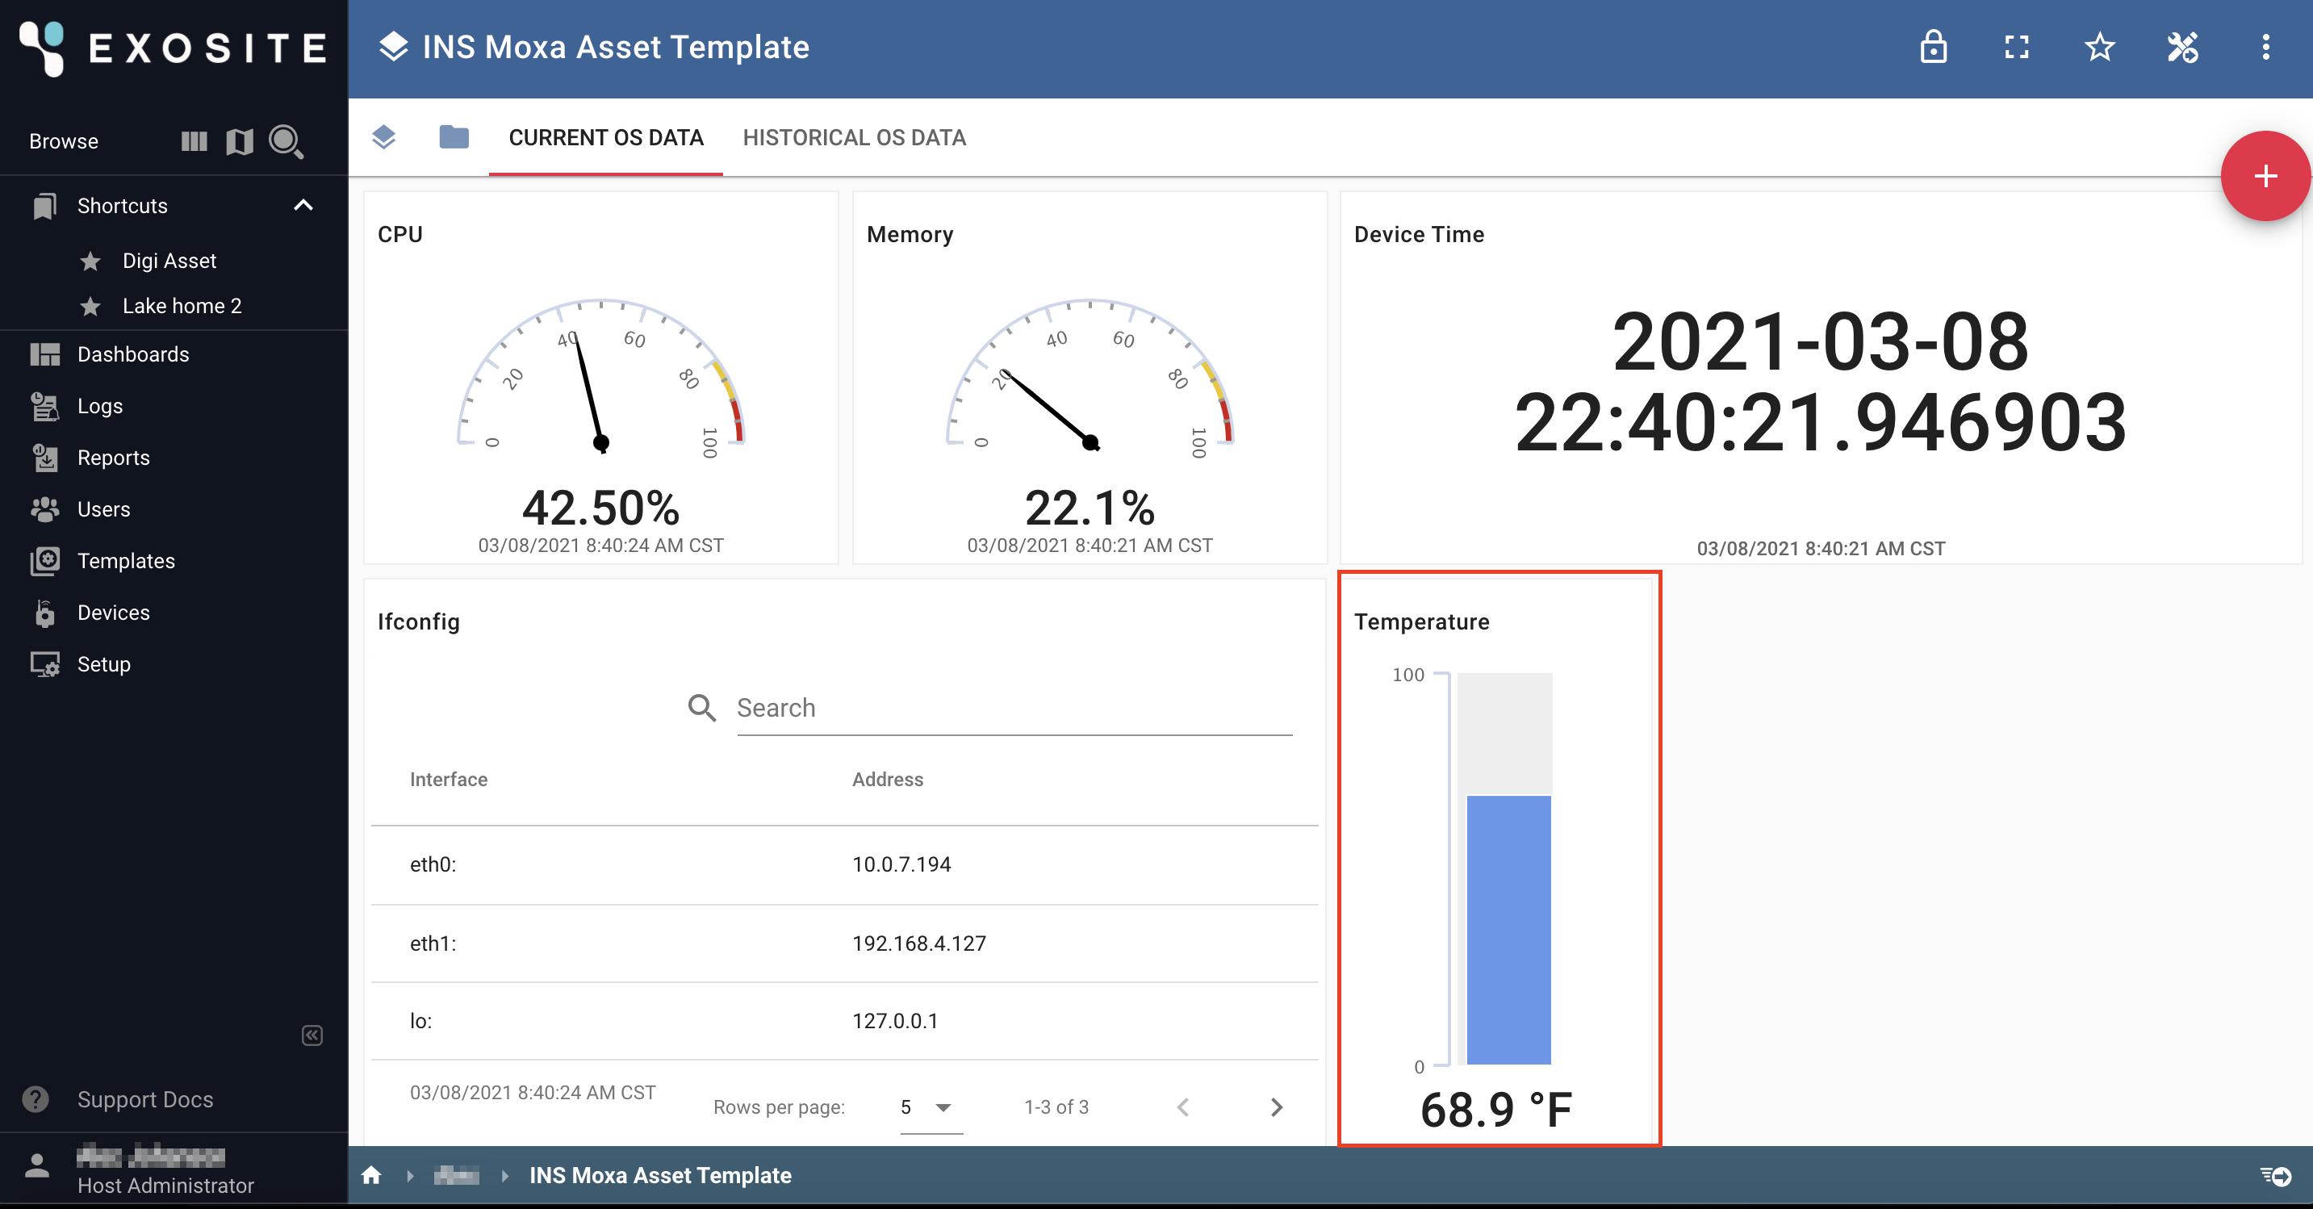Viewport: 2313px width, 1209px height.
Task: Click the red add plus button
Action: point(2265,176)
